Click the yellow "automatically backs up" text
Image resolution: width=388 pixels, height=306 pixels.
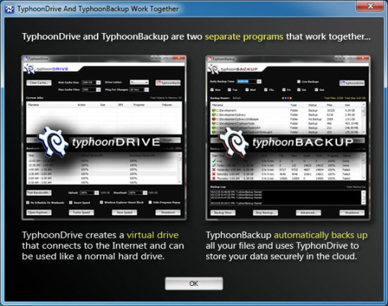click(320, 236)
